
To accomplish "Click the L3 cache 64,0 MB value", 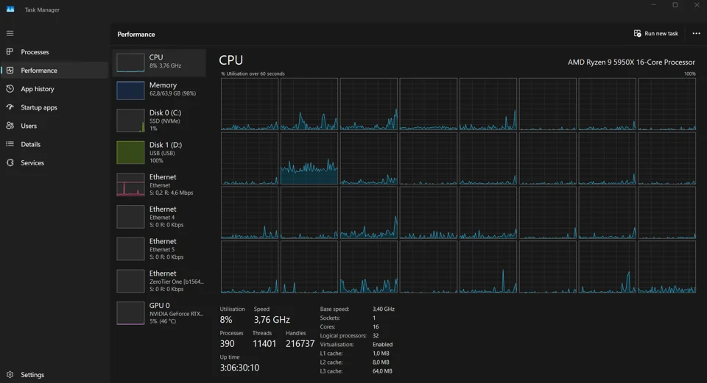I will coord(382,371).
